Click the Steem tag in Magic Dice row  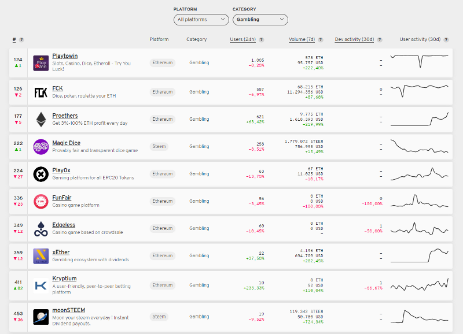pos(159,147)
